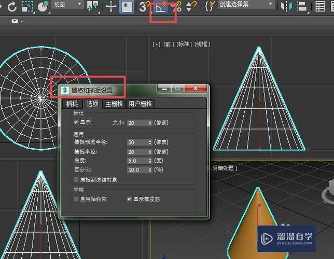Toggle the window/crossing selection icon
This screenshot has height=259, width=334.
pyautogui.click(x=44, y=6)
